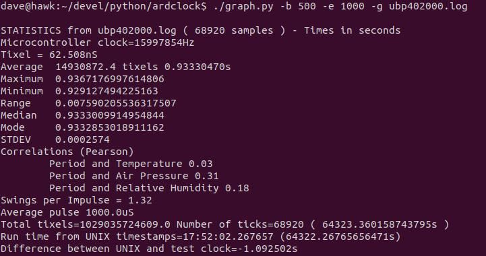486x256 pixels.
Task: Click the Average tixels value 14930872.4
Action: pyautogui.click(x=86, y=67)
